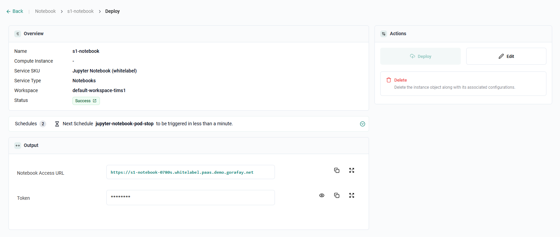560x237 pixels.
Task: Click the hourglass Next Schedule icon
Action: coord(57,124)
